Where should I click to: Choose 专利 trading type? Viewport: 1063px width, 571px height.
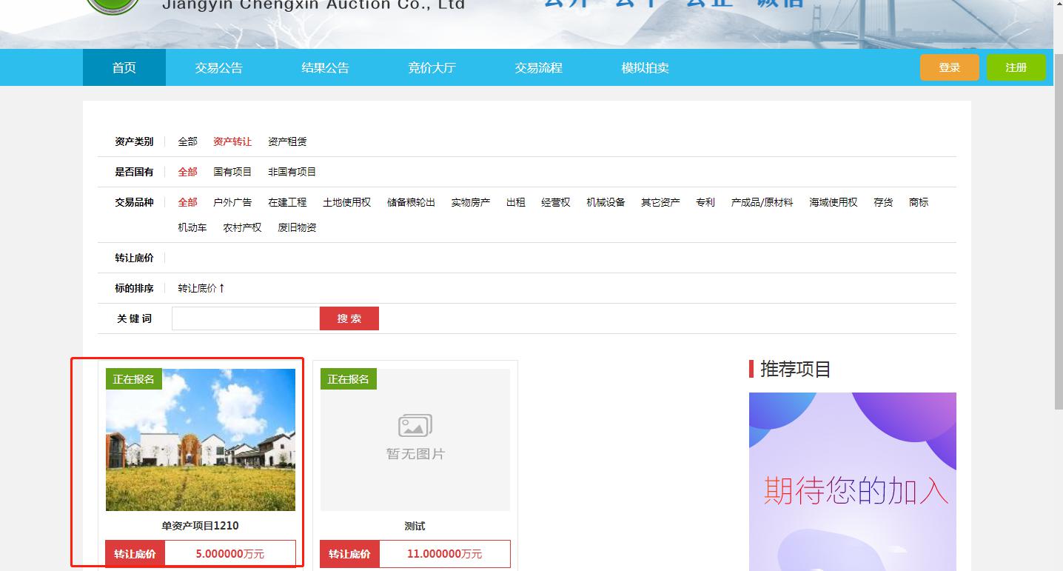click(705, 202)
